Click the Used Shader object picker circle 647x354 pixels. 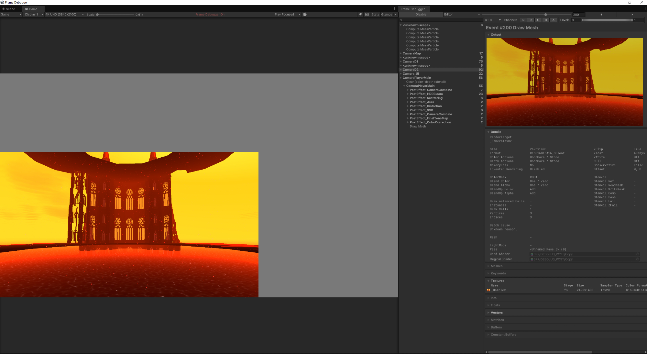coord(637,254)
